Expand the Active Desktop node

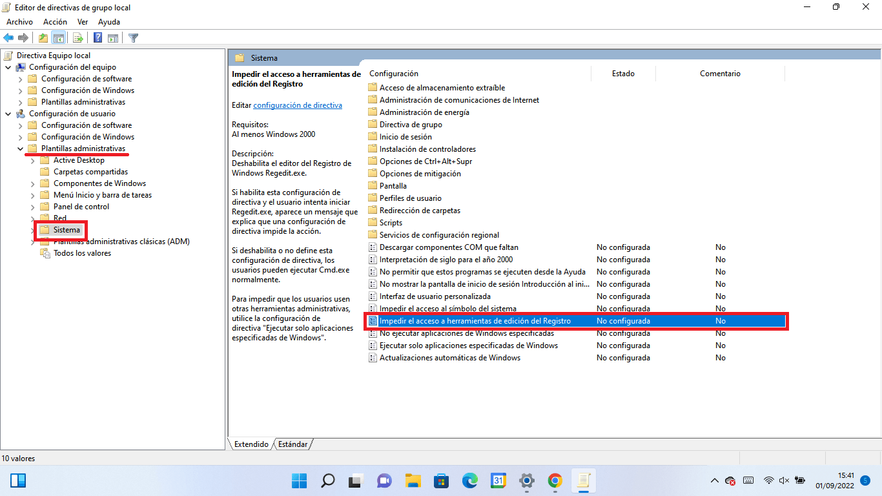click(x=32, y=160)
